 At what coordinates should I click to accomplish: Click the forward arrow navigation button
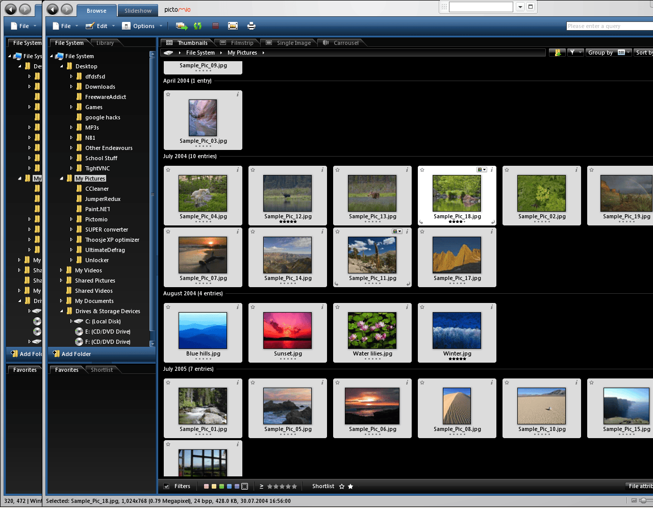[x=67, y=9]
